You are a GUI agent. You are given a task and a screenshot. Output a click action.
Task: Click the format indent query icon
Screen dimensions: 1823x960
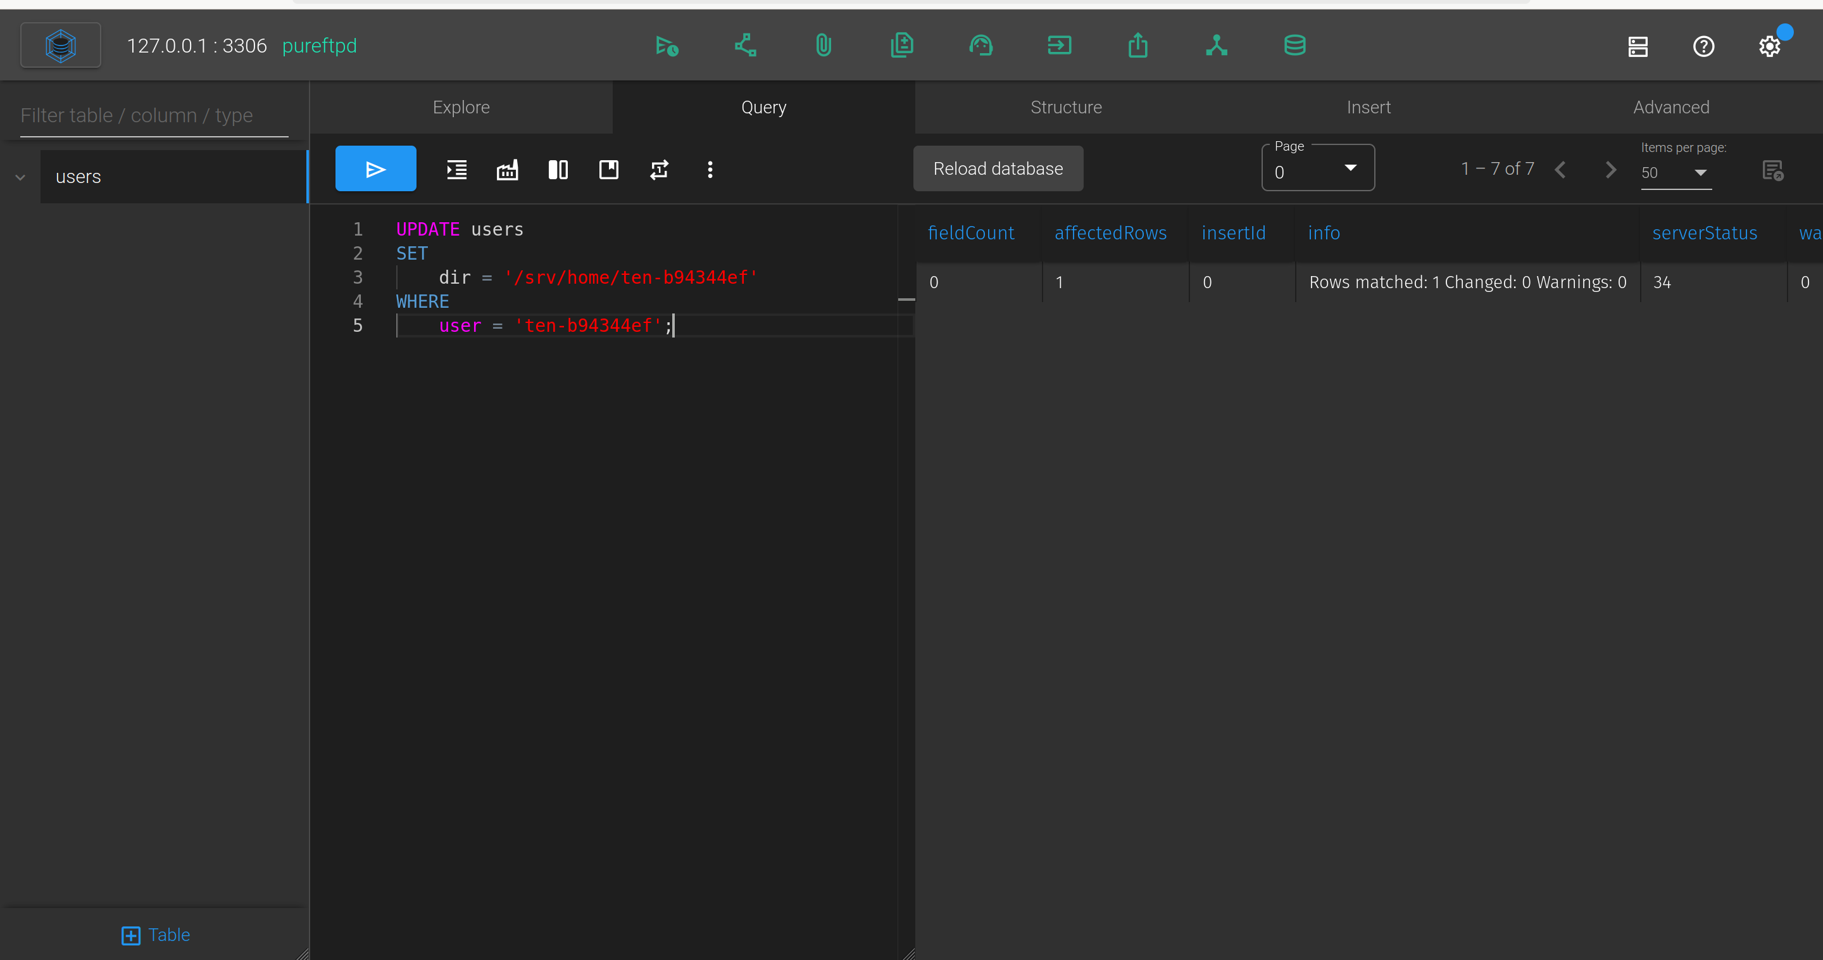(457, 169)
